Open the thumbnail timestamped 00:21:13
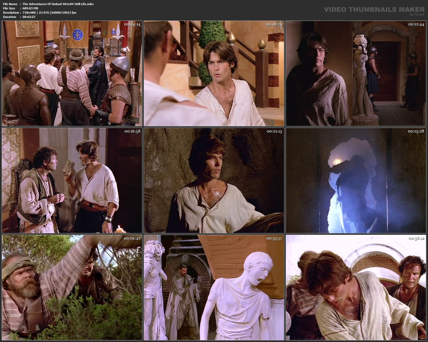This screenshot has height=342, width=428. 214,180
